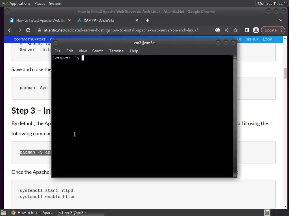Click the page scroll up arrow
The height and width of the screenshot is (216, 289).
point(285,38)
